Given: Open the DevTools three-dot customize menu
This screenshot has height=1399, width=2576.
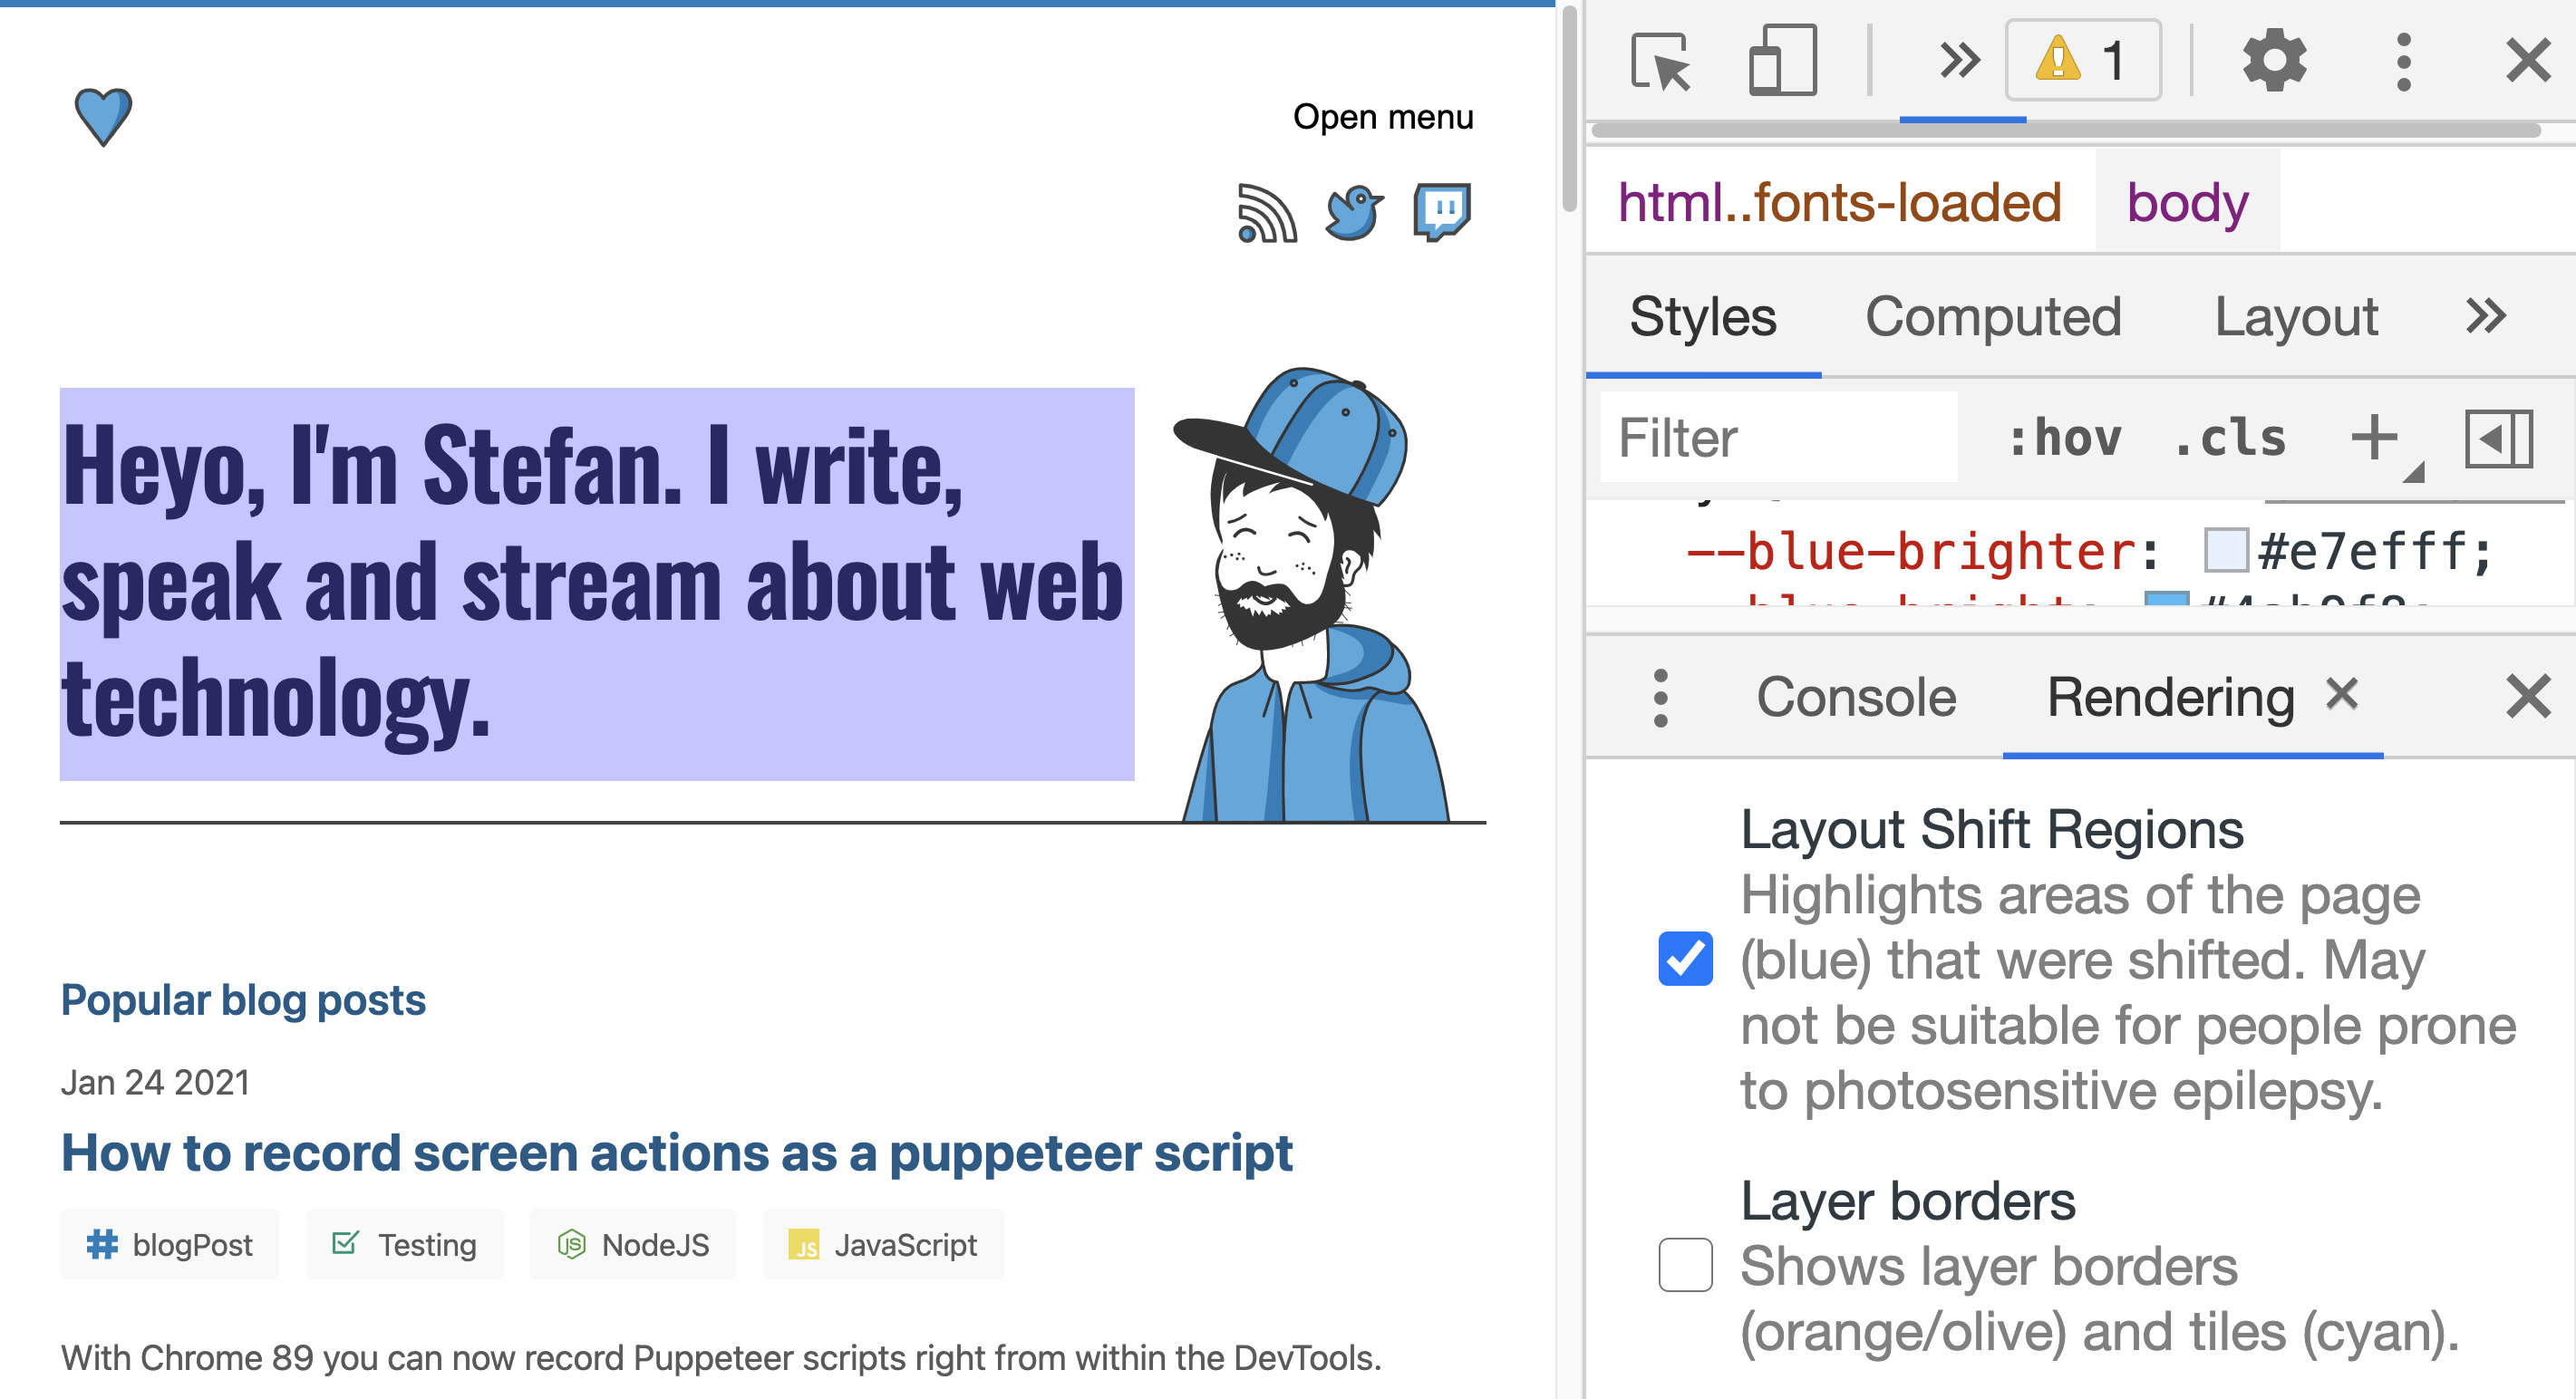Looking at the screenshot, I should click(2403, 61).
